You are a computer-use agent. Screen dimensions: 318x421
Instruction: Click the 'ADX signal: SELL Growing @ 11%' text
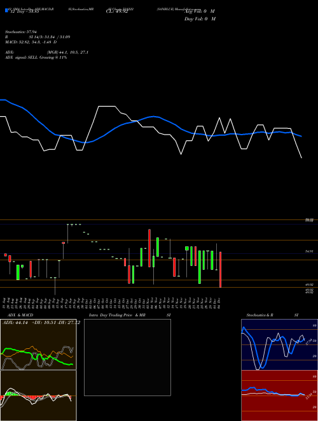pyautogui.click(x=36, y=57)
